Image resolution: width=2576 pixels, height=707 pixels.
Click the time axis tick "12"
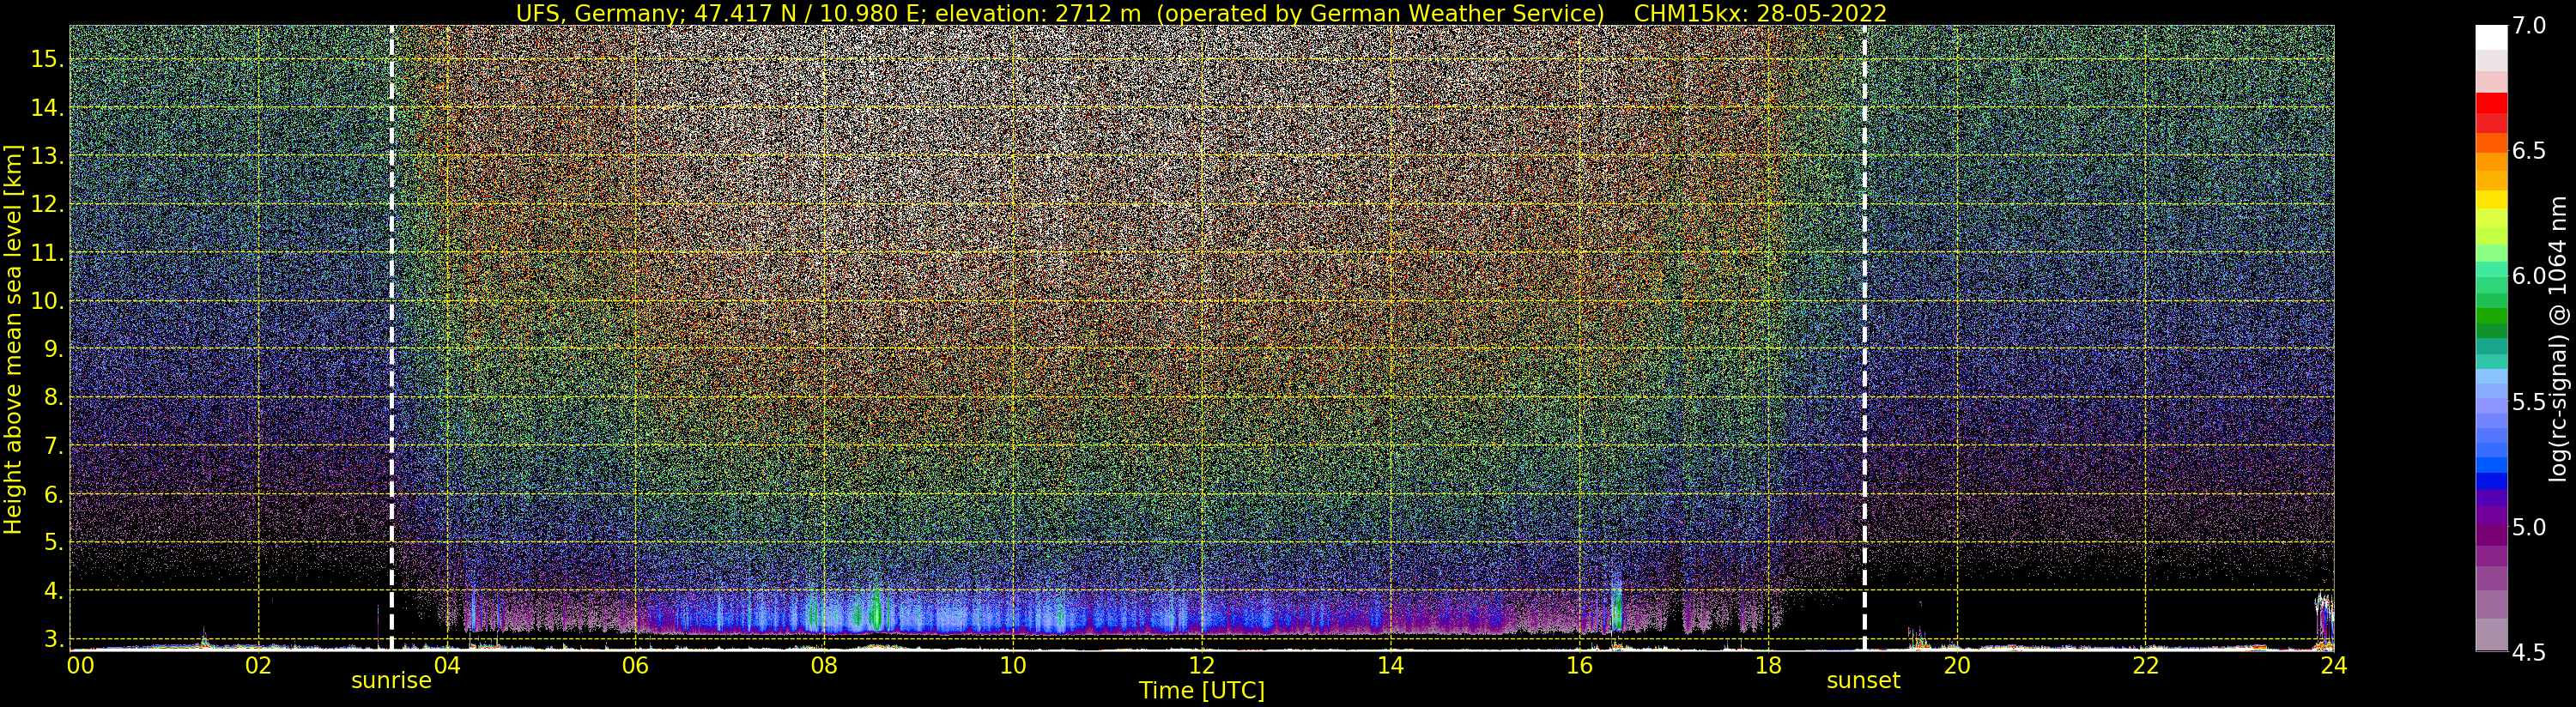pyautogui.click(x=1202, y=666)
